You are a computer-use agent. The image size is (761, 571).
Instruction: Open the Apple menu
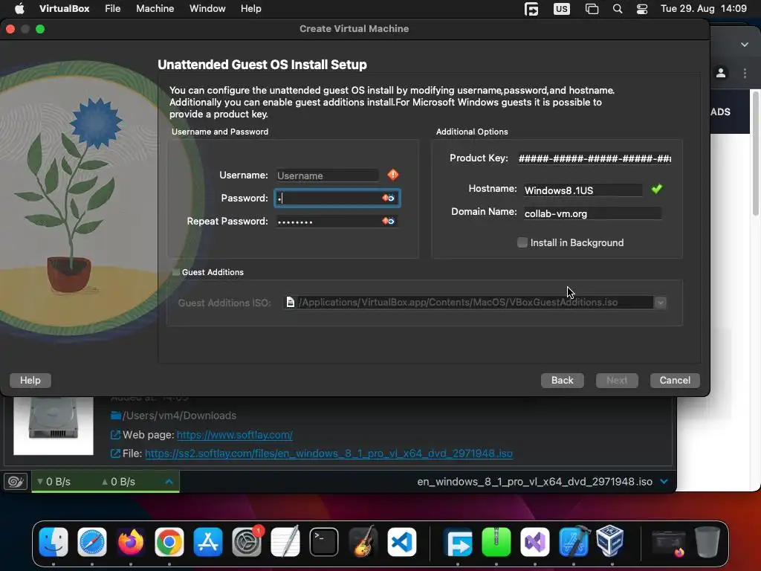pyautogui.click(x=19, y=9)
